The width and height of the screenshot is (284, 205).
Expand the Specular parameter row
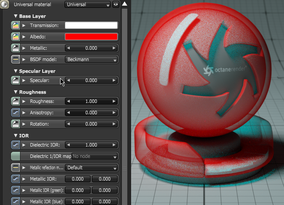24,80
